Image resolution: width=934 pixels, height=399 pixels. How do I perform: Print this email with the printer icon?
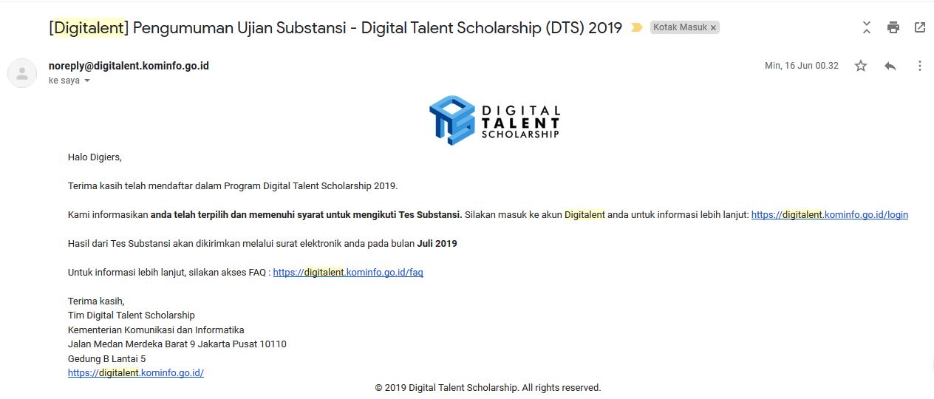[893, 28]
